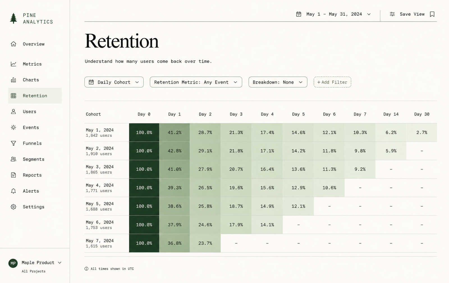Open Reports from sidebar

35,175
